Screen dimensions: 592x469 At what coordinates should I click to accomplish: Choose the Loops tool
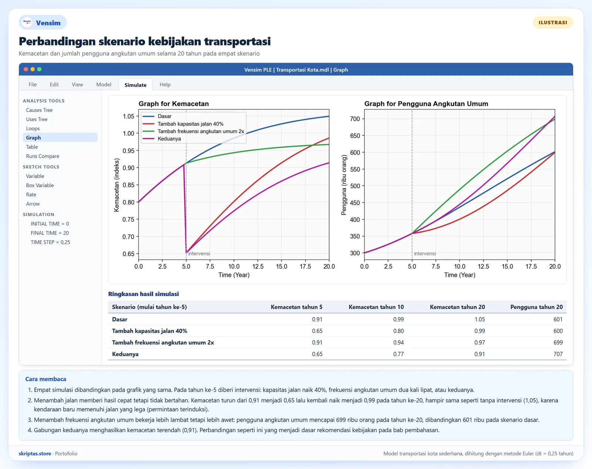pyautogui.click(x=33, y=129)
